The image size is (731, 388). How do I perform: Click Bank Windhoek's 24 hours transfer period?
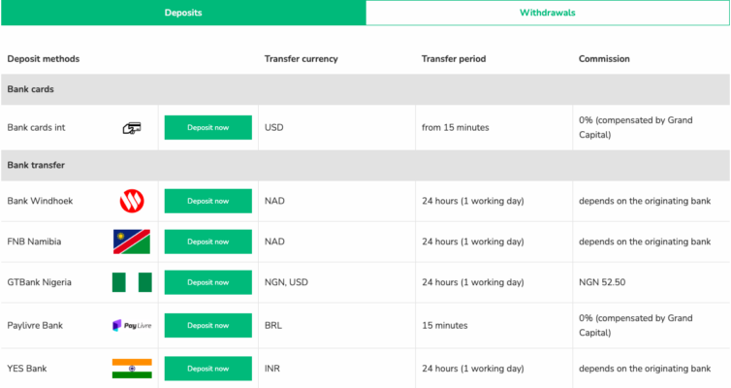point(473,201)
